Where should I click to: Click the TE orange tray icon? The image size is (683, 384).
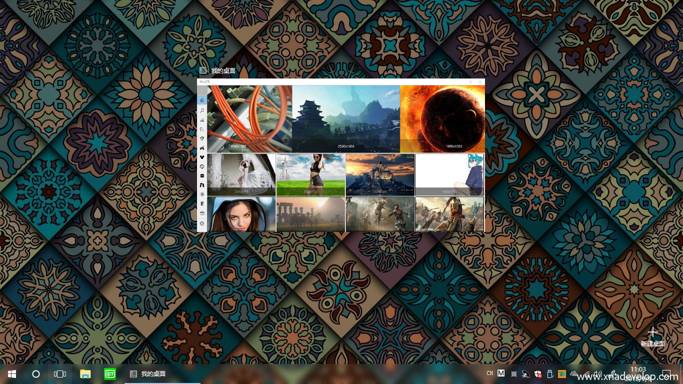click(x=562, y=373)
